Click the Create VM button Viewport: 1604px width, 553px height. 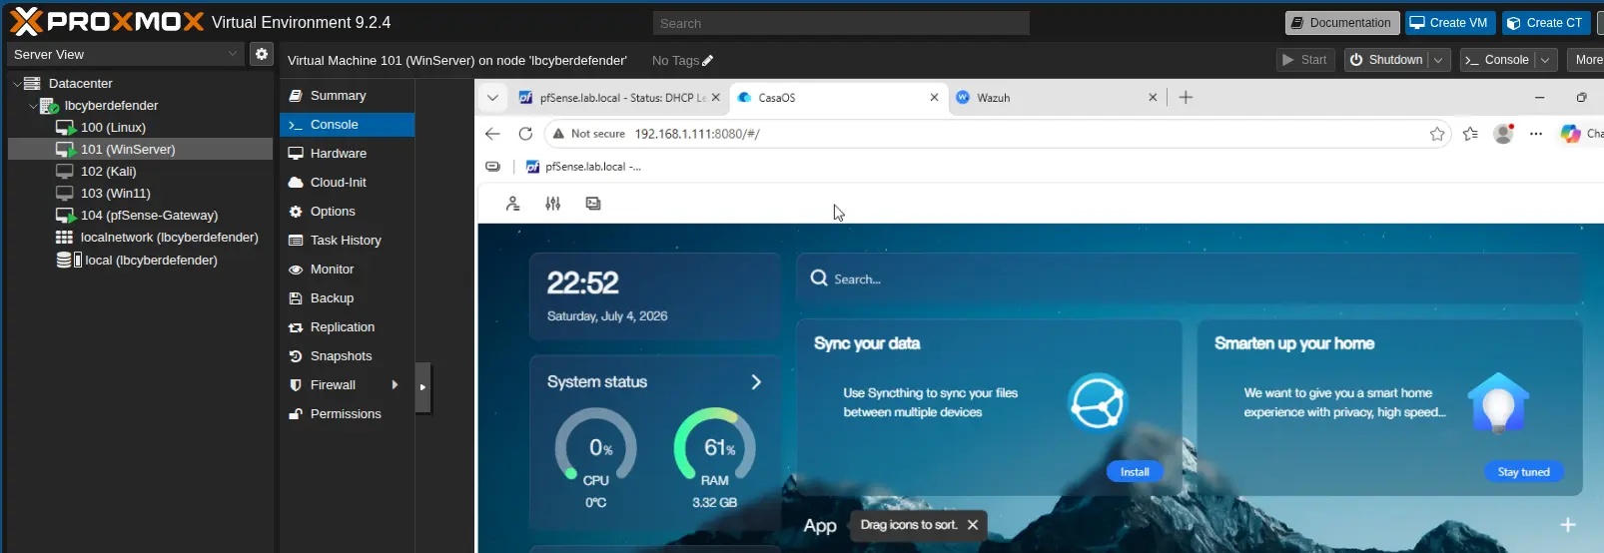[1449, 23]
